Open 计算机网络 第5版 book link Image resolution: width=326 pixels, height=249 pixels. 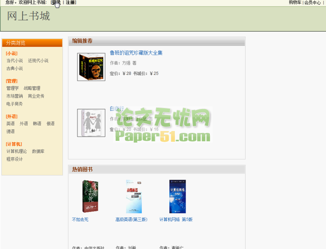point(176,220)
